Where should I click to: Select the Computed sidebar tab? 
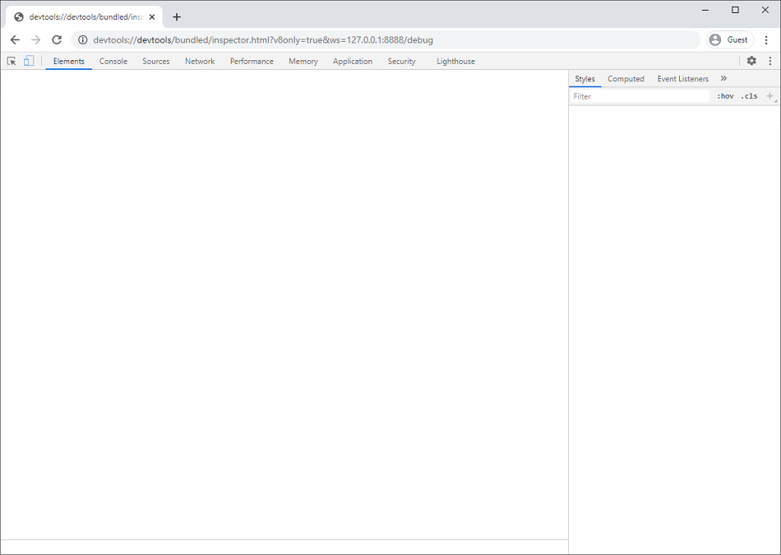click(x=626, y=79)
